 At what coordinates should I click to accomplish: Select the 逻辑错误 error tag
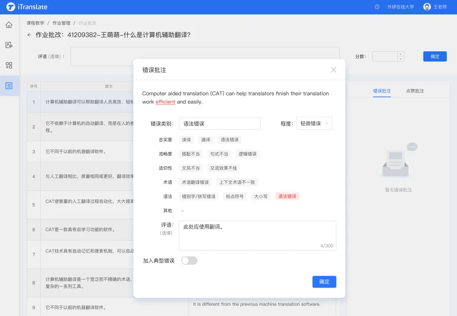pyautogui.click(x=247, y=154)
